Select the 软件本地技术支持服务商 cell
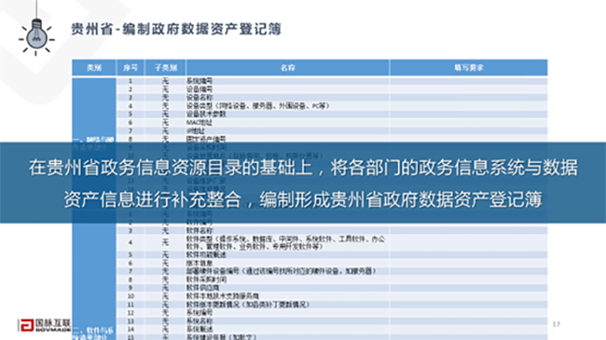 click(287, 296)
